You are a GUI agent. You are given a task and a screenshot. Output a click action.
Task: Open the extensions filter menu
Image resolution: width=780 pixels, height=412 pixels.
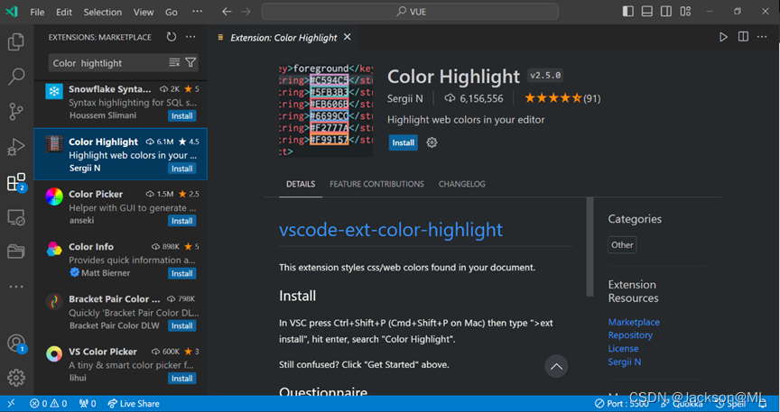point(190,62)
